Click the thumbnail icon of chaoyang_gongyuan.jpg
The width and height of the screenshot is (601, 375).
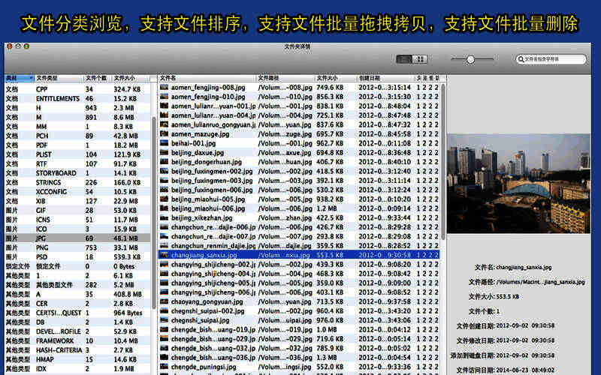(x=165, y=301)
